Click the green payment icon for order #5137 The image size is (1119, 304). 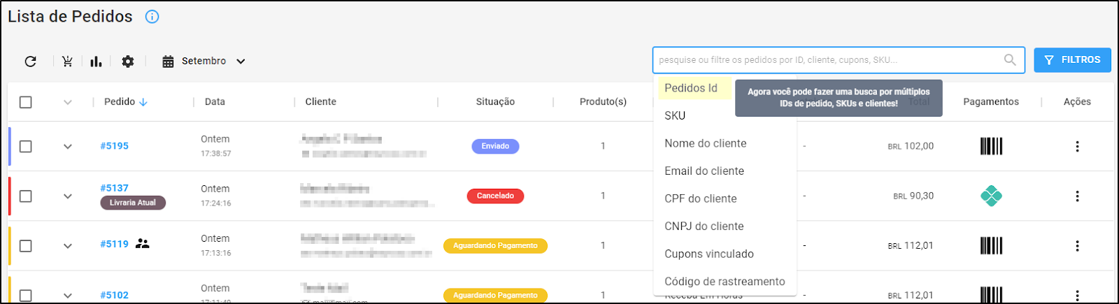pyautogui.click(x=991, y=196)
